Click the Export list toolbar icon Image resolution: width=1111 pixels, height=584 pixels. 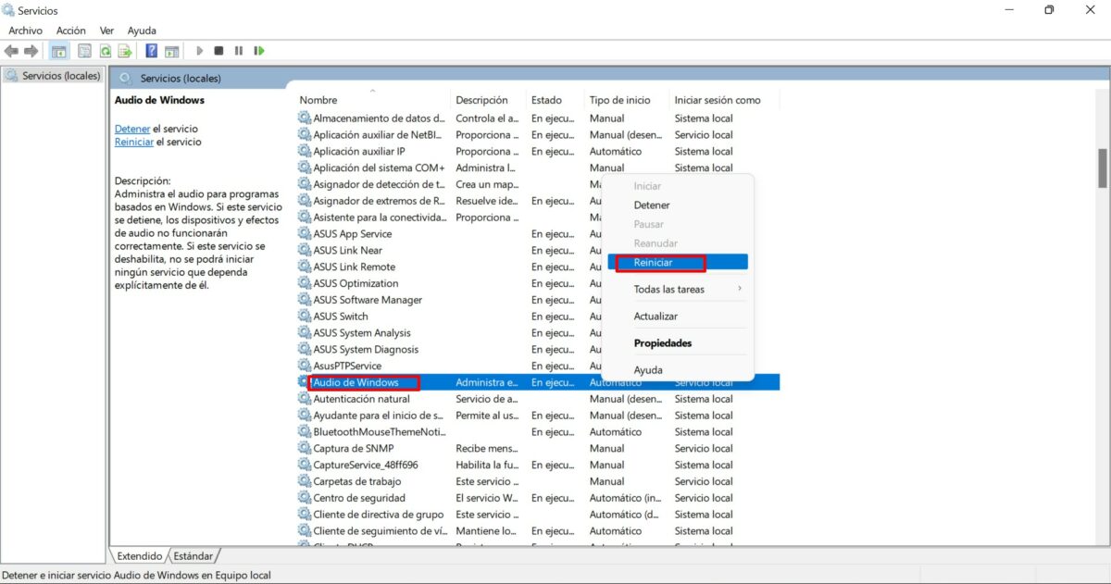tap(124, 51)
